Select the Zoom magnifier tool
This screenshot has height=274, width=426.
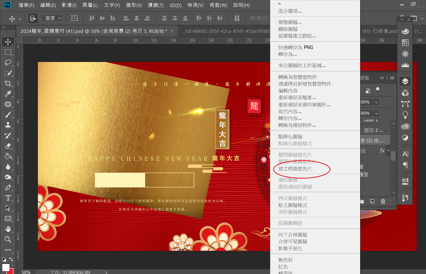click(8, 239)
